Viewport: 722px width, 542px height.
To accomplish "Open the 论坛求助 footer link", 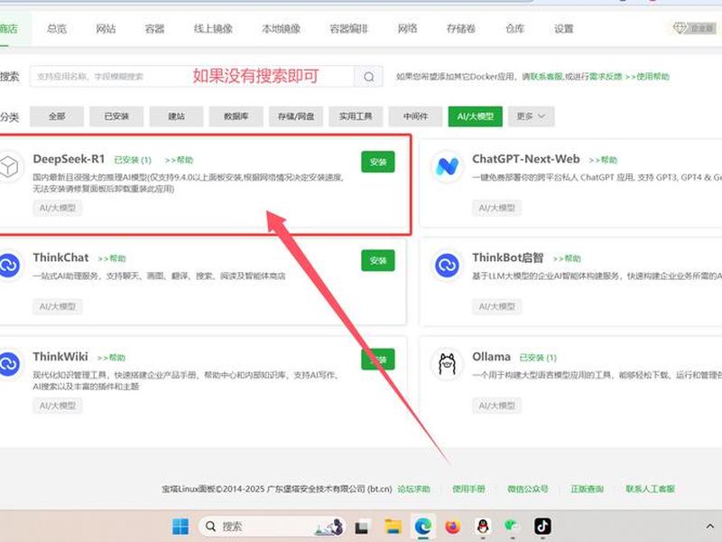I will point(413,489).
